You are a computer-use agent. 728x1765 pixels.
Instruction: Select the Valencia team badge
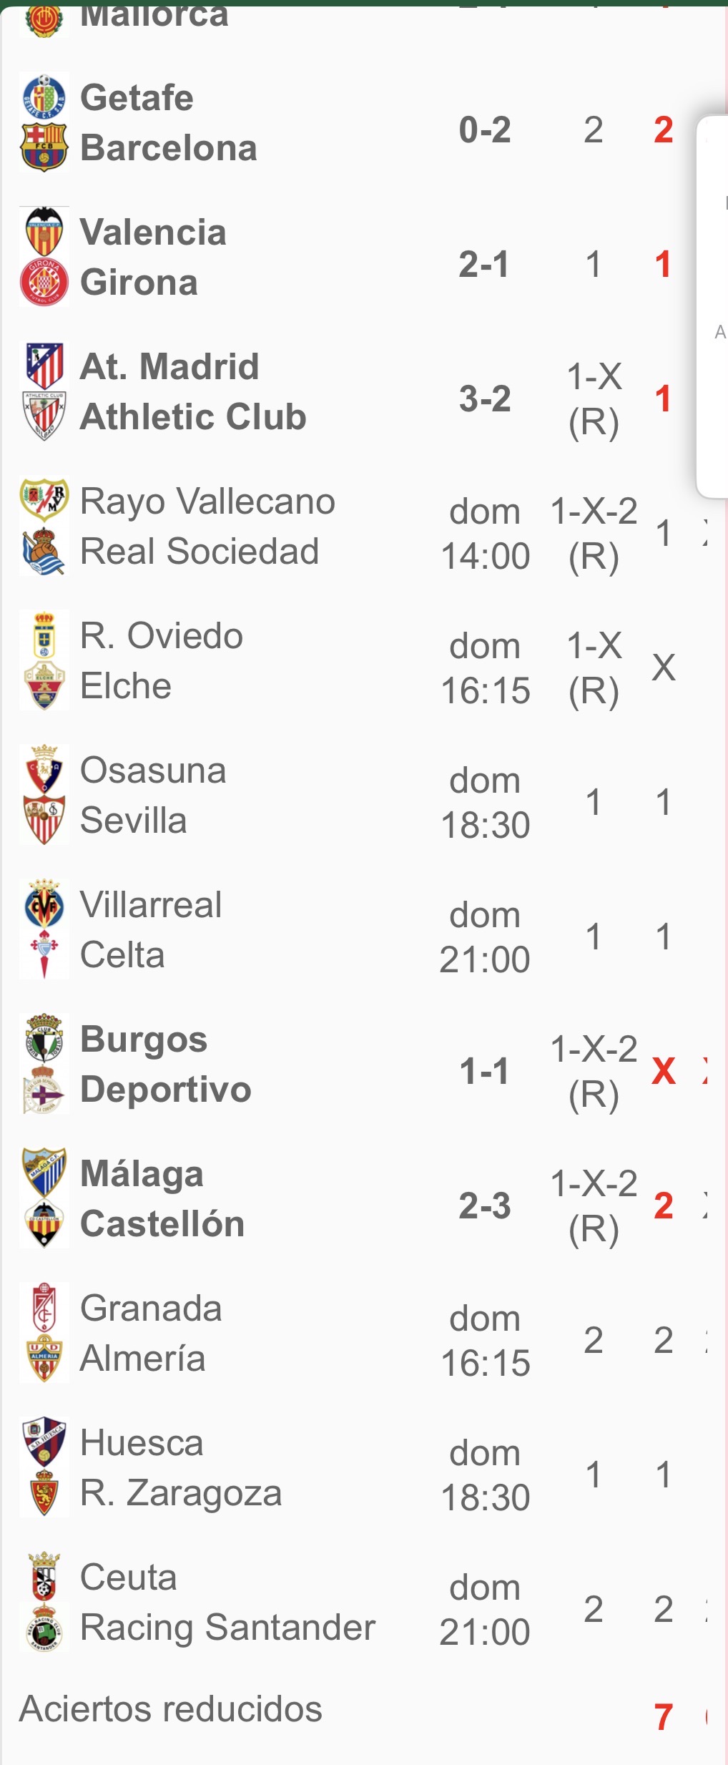click(44, 232)
